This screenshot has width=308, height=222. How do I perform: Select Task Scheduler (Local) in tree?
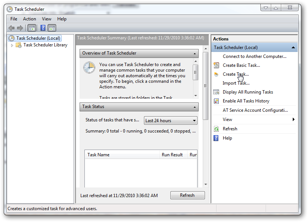(38, 38)
